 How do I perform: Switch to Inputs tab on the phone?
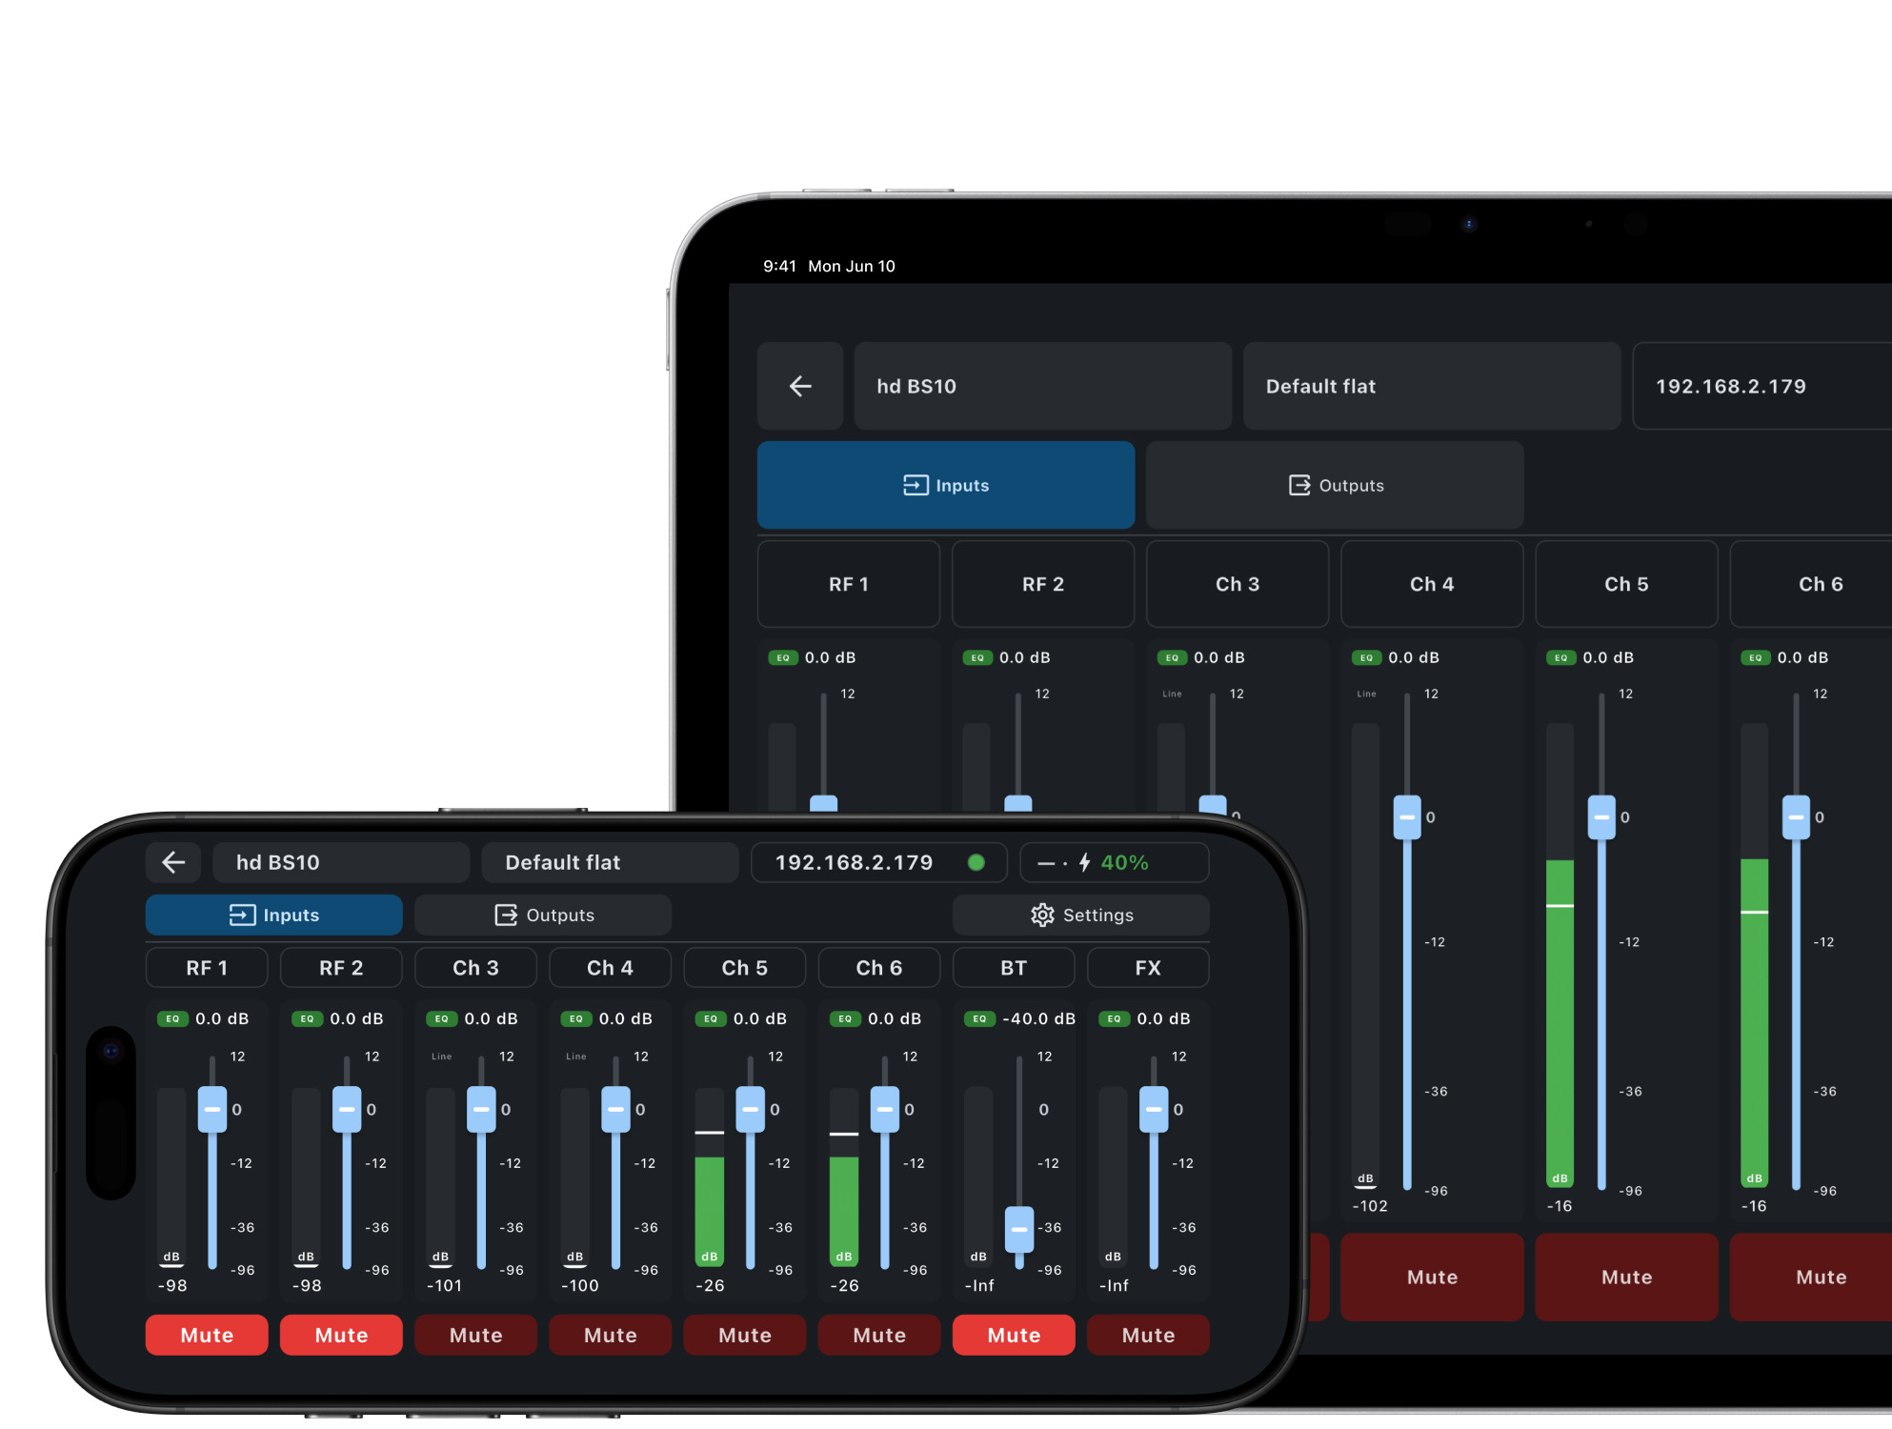coord(274,915)
